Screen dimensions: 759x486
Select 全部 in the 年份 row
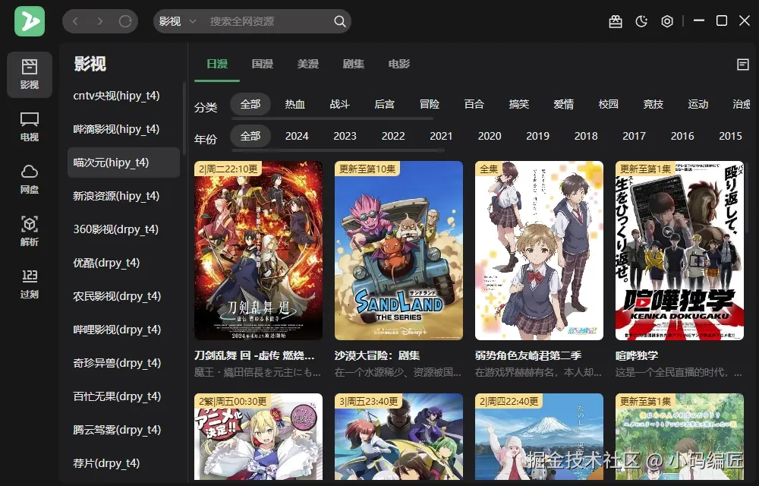250,136
